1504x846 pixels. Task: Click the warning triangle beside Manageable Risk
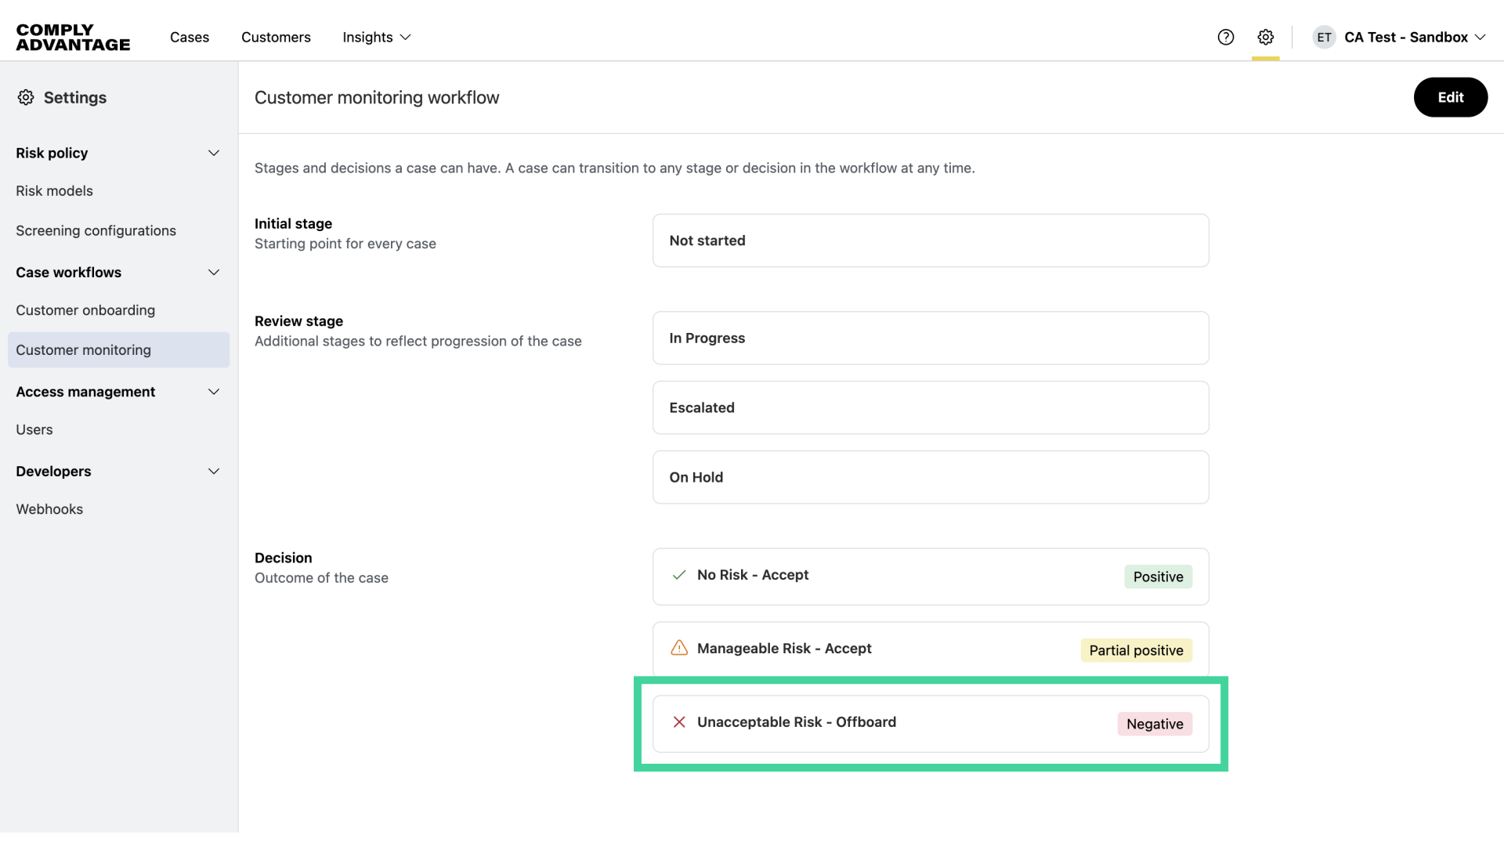coord(678,648)
